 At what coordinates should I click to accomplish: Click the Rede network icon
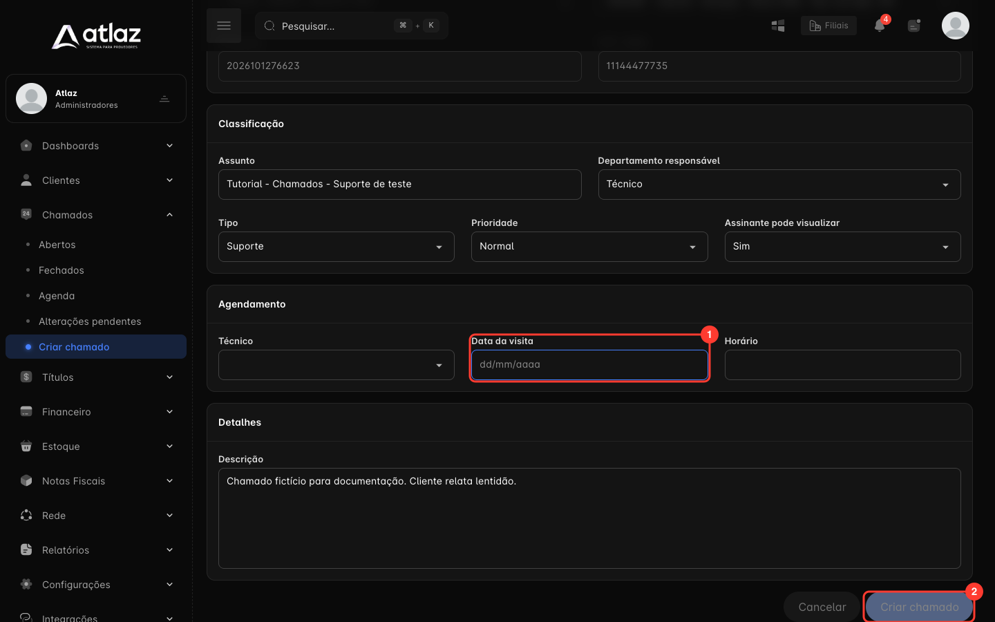[26, 516]
